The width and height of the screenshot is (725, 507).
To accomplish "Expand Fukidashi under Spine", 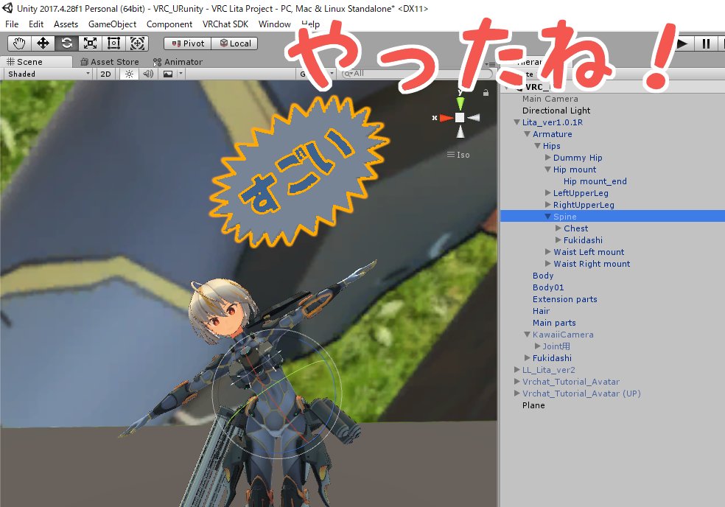I will pyautogui.click(x=558, y=240).
